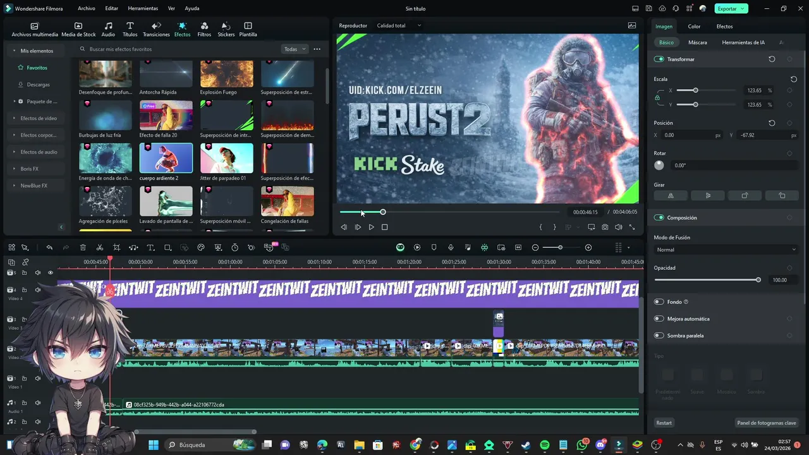Delete selected clip with trash icon
The image size is (809, 455).
pos(83,248)
